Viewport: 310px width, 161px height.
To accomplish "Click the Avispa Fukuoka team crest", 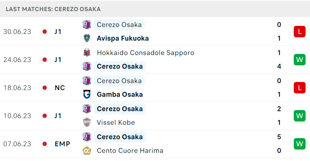I will coord(87,38).
